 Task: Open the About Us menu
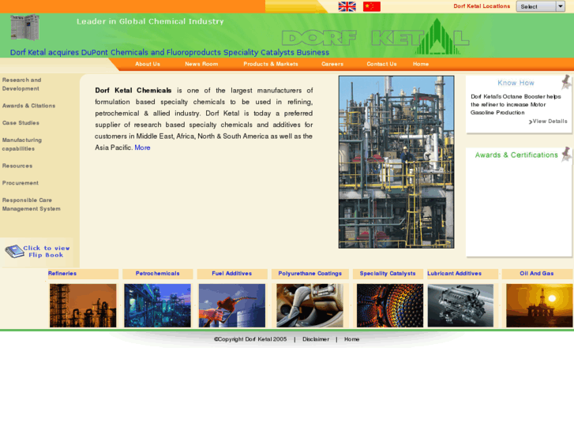[148, 64]
